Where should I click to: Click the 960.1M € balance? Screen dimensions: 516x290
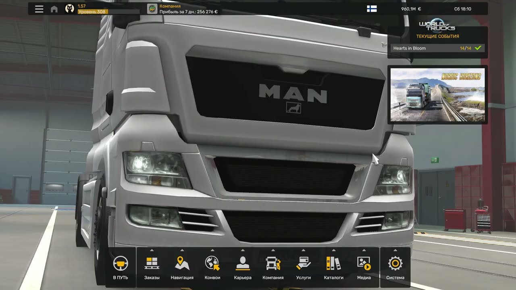(411, 9)
